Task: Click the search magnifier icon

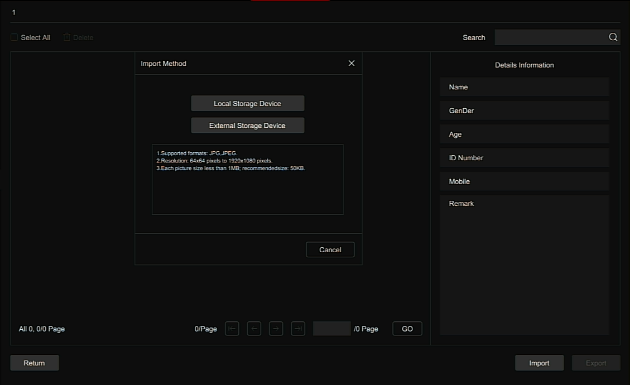Action: (613, 37)
